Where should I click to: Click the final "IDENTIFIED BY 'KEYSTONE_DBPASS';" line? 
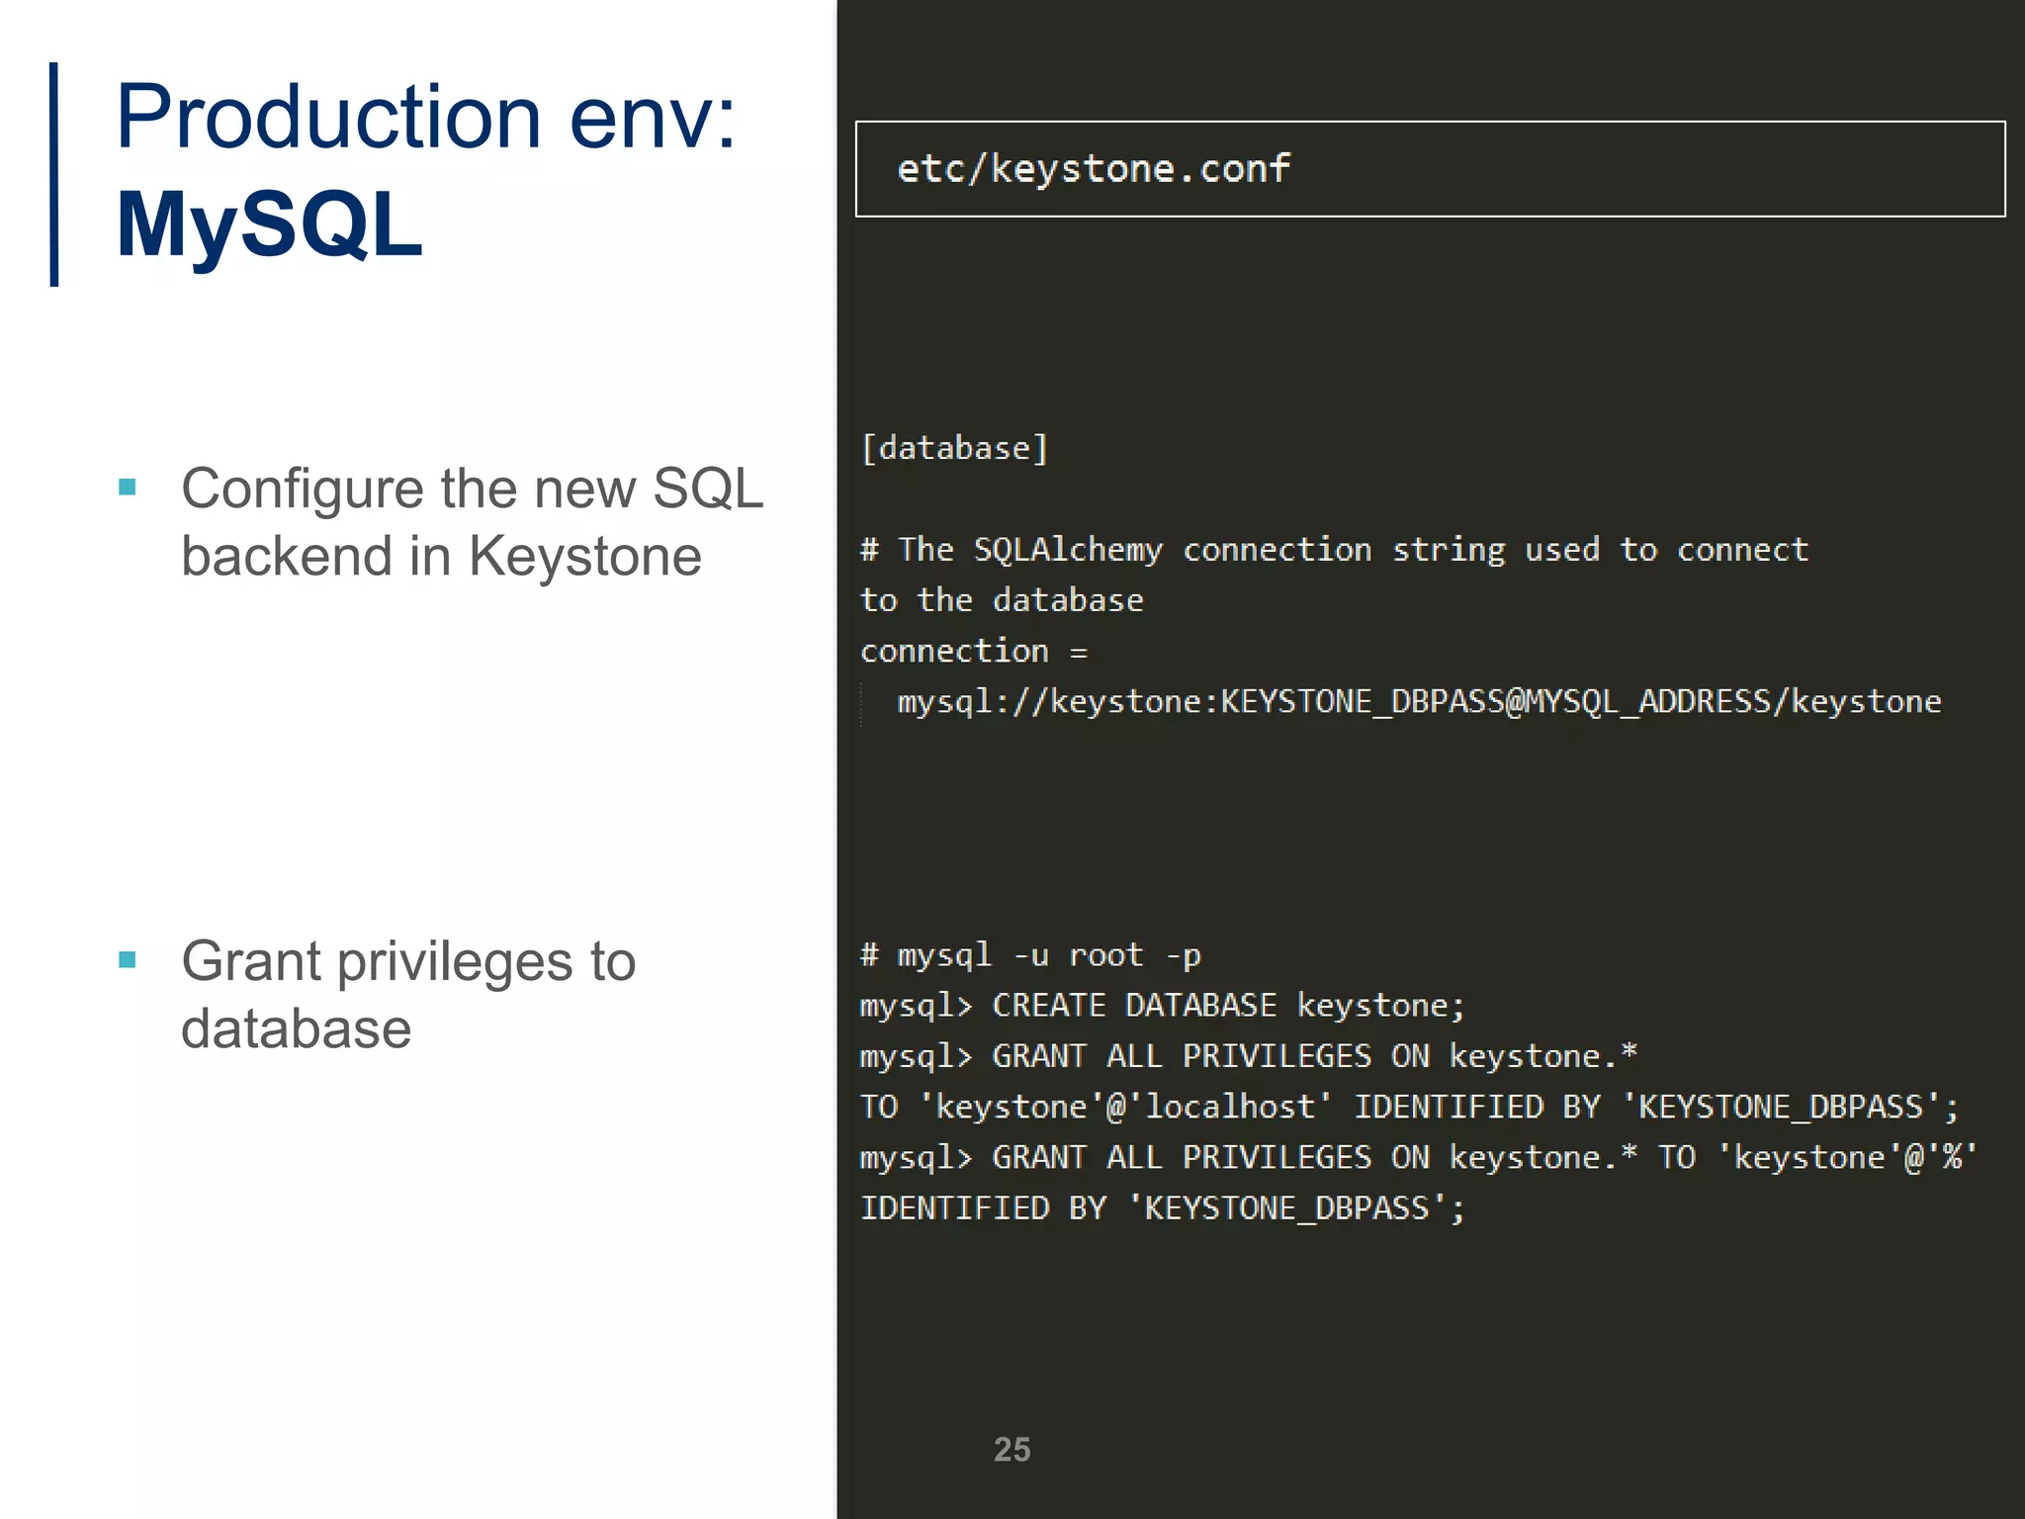(x=1162, y=1208)
